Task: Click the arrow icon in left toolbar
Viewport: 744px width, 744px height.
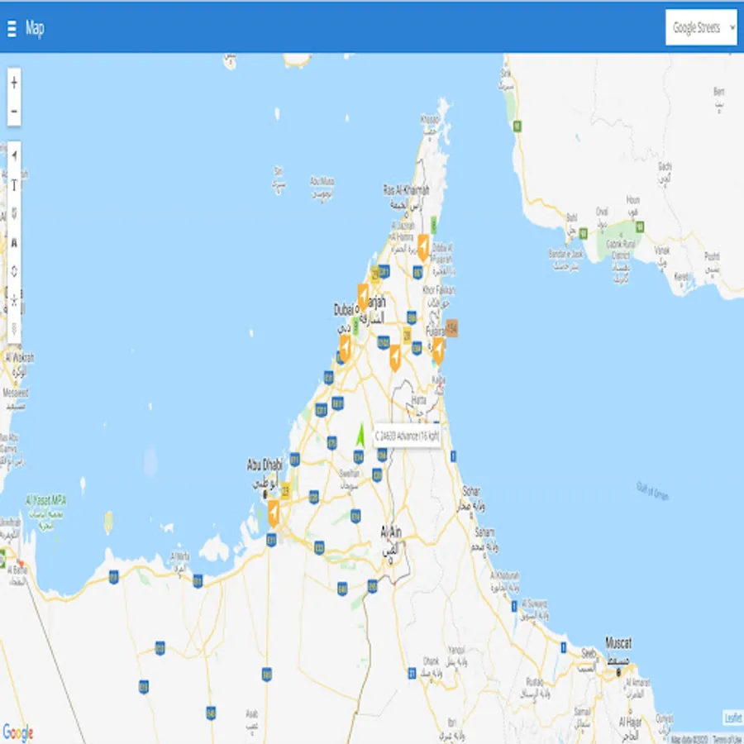Action: [14, 155]
